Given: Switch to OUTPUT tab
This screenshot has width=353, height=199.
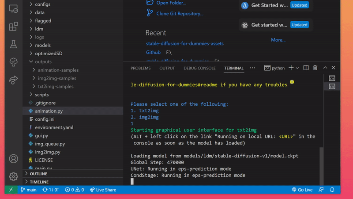Looking at the screenshot, I should (x=167, y=68).
